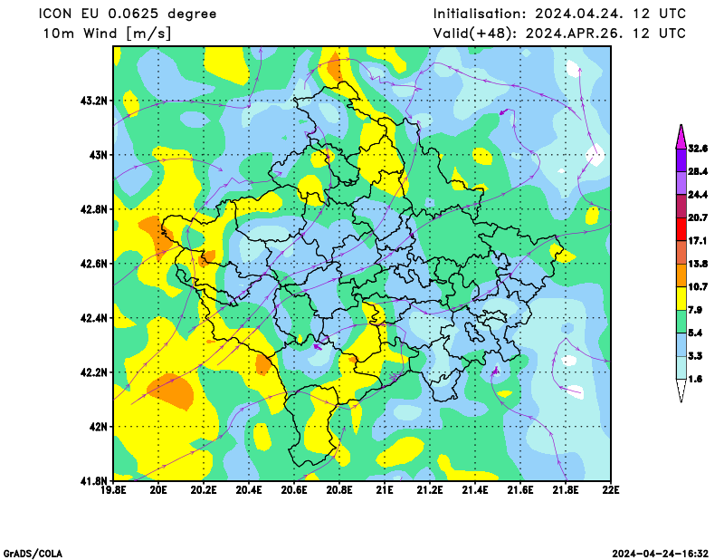
Task: Select the 41.8N latitude label
Action: (x=94, y=481)
